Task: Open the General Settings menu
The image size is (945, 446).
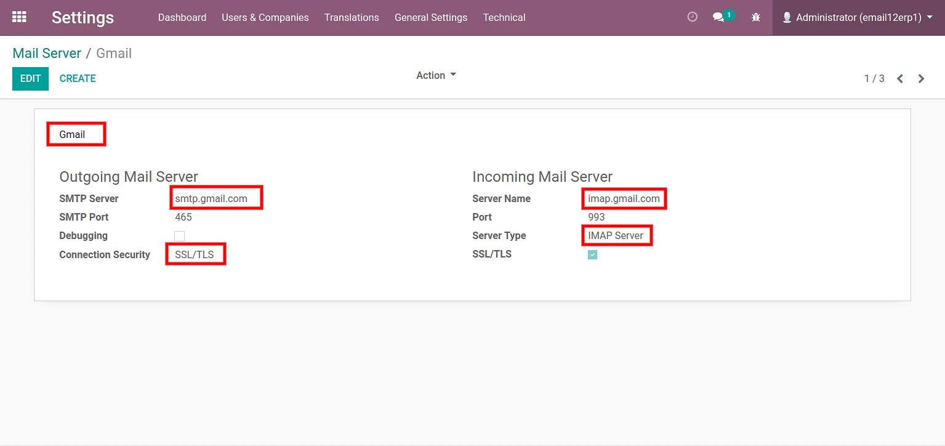Action: pyautogui.click(x=431, y=17)
